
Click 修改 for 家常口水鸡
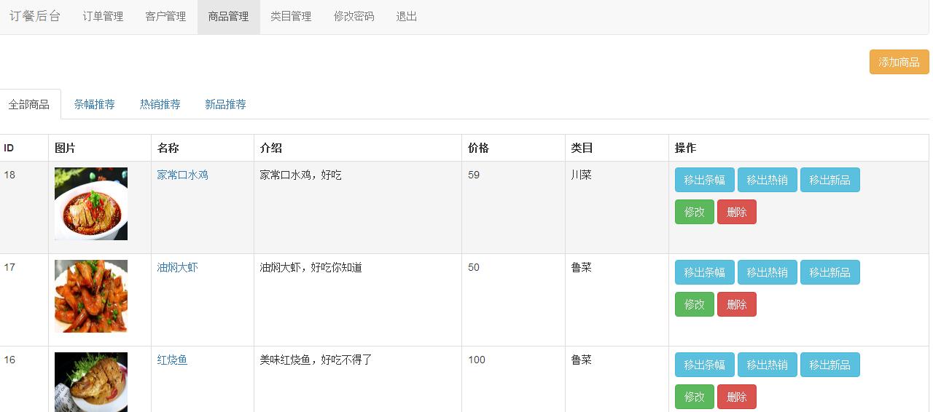(695, 212)
